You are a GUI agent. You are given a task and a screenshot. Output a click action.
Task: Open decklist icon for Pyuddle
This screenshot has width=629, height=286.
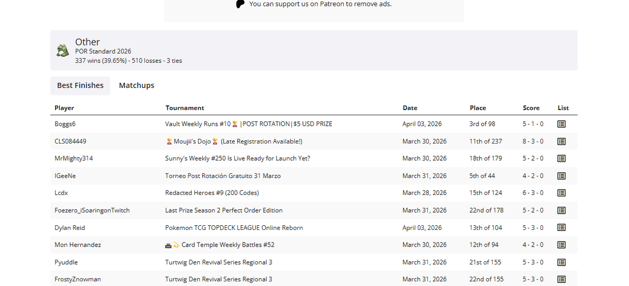(561, 262)
